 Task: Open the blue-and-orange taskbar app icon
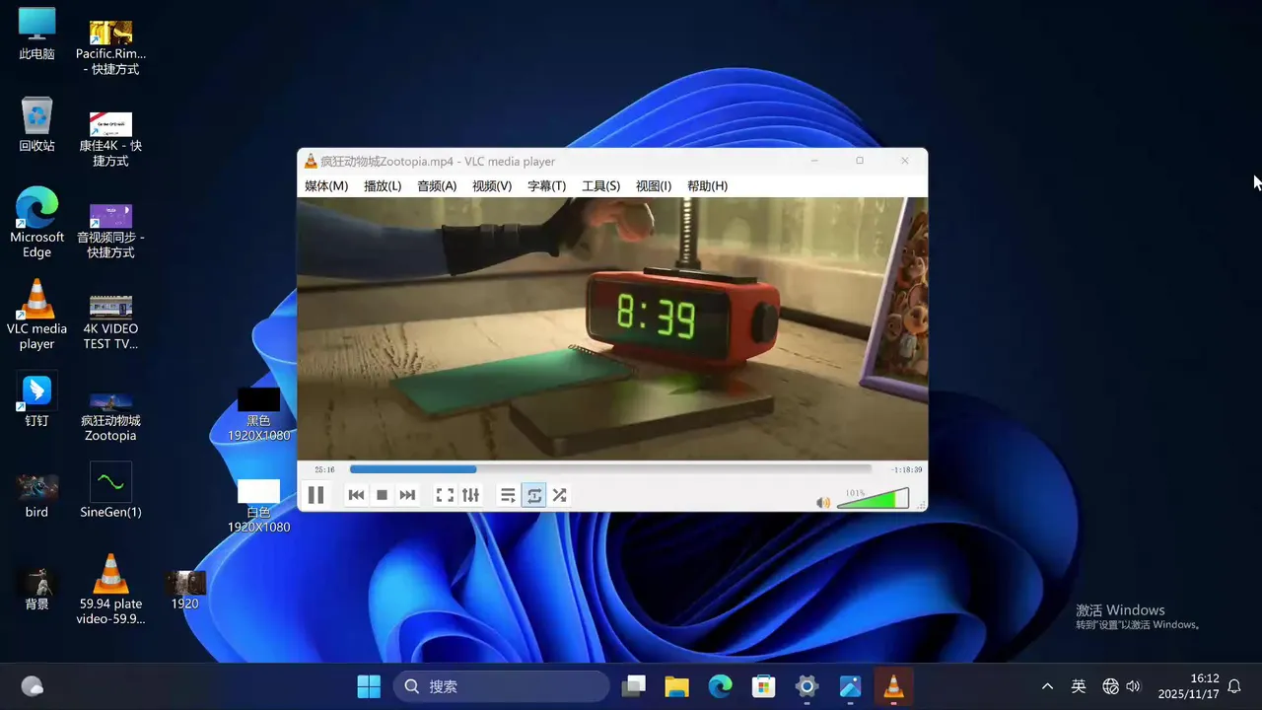(x=850, y=686)
